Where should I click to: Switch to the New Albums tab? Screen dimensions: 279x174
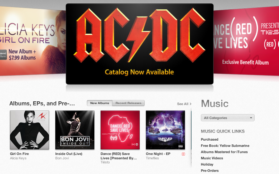100,103
